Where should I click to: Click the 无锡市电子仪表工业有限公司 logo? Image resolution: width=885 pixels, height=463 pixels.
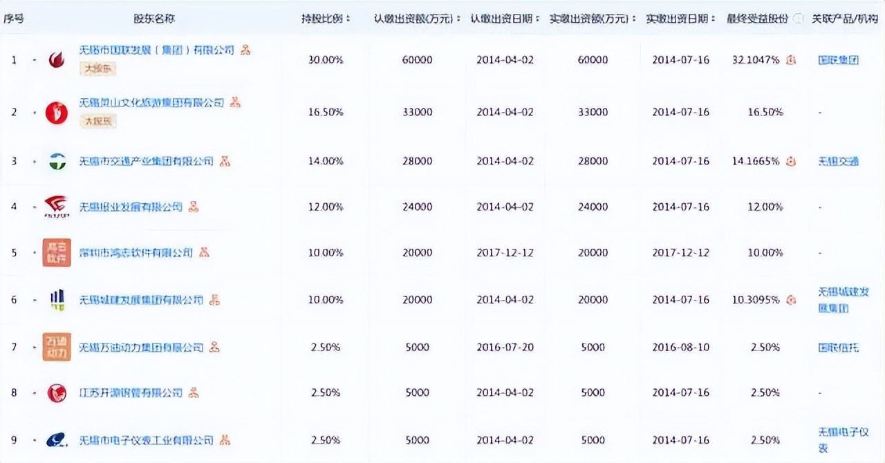pos(55,440)
